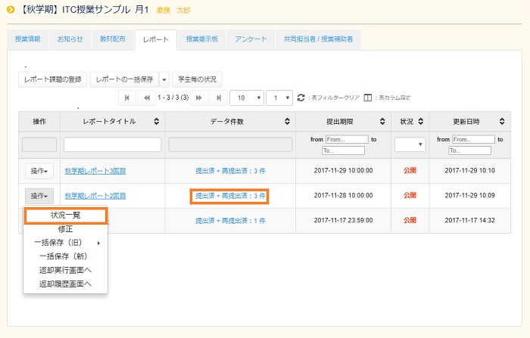Open 操作 dropdown for 秋学期レポート3回目
The image size is (530, 338).
(39, 172)
